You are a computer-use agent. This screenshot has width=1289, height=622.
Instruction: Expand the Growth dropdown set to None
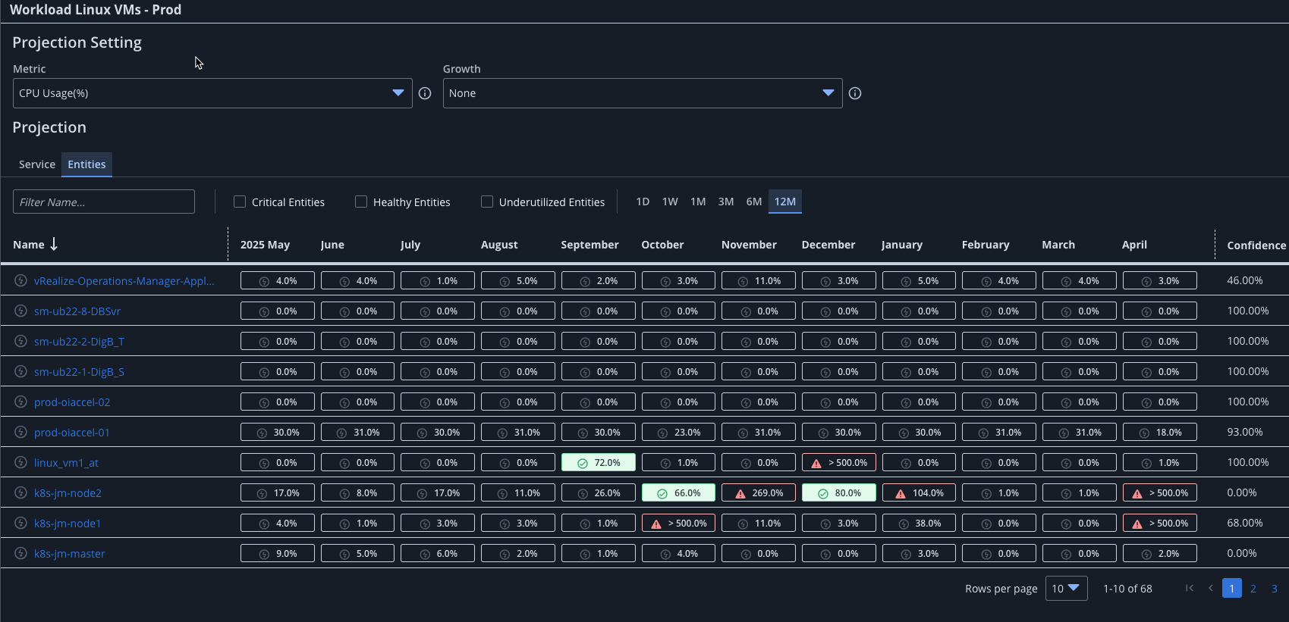click(x=642, y=93)
